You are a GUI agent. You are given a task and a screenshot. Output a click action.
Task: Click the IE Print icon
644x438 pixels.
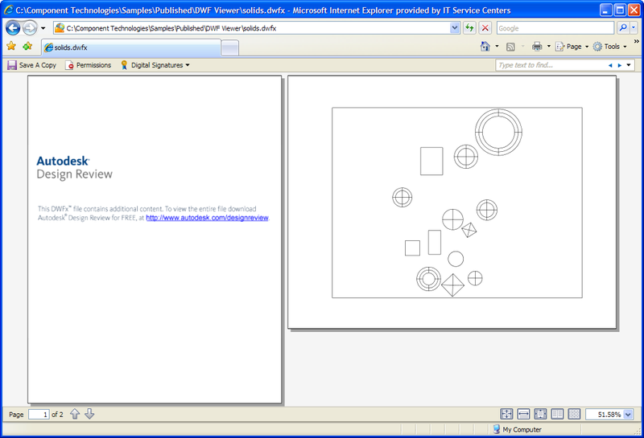pos(537,47)
